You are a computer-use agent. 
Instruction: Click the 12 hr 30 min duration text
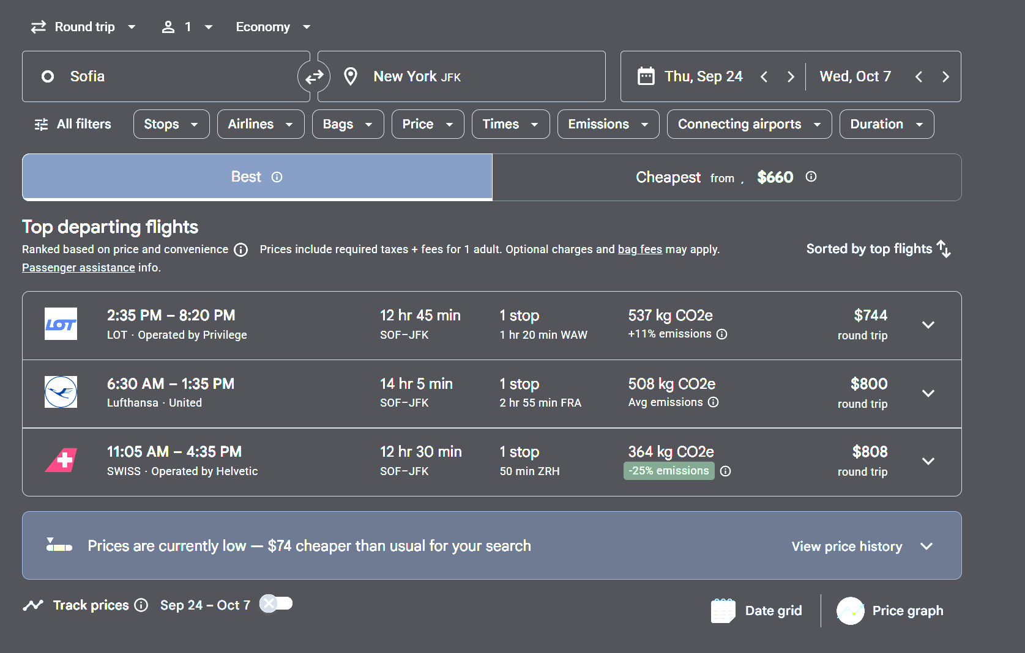point(421,452)
